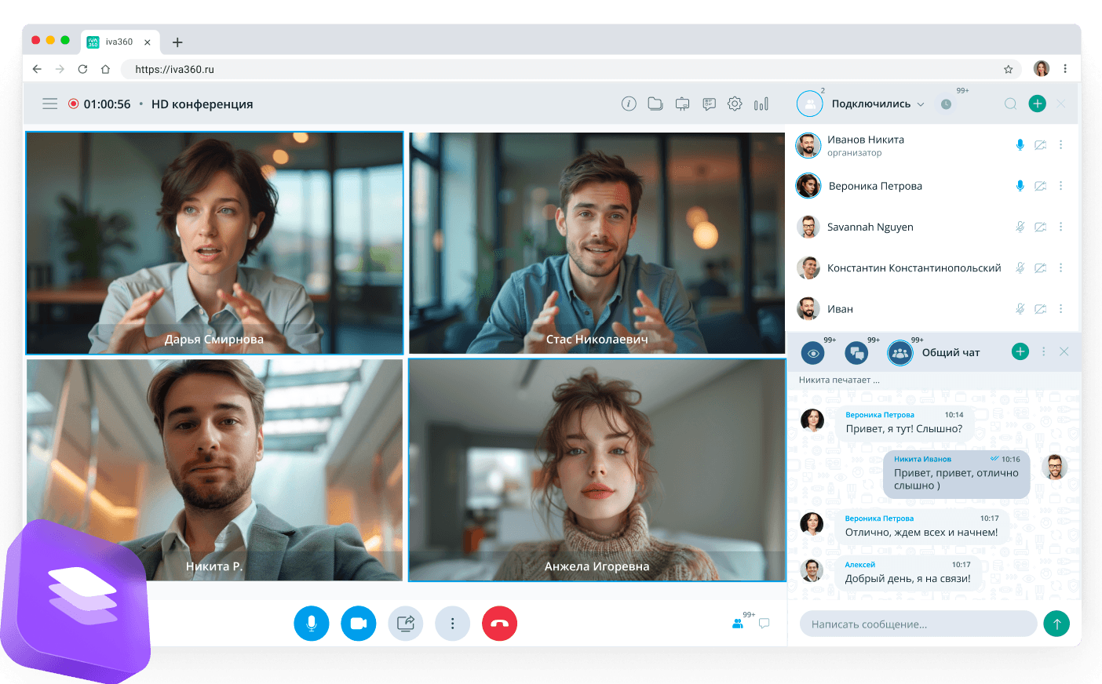This screenshot has height=684, width=1102.
Task: End the call with the red hang-up button
Action: click(499, 624)
